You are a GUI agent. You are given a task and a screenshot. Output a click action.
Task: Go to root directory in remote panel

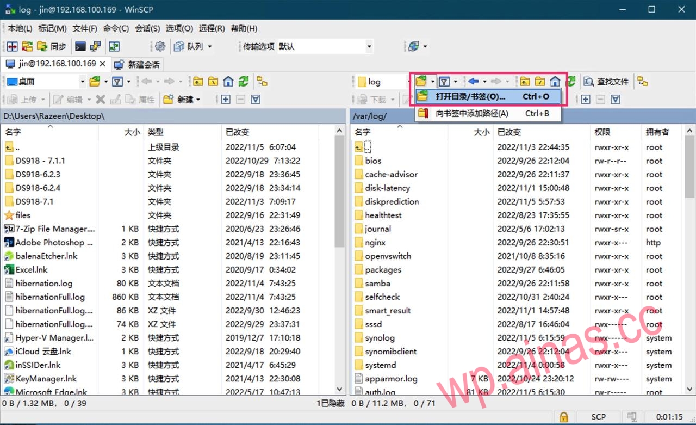point(539,82)
